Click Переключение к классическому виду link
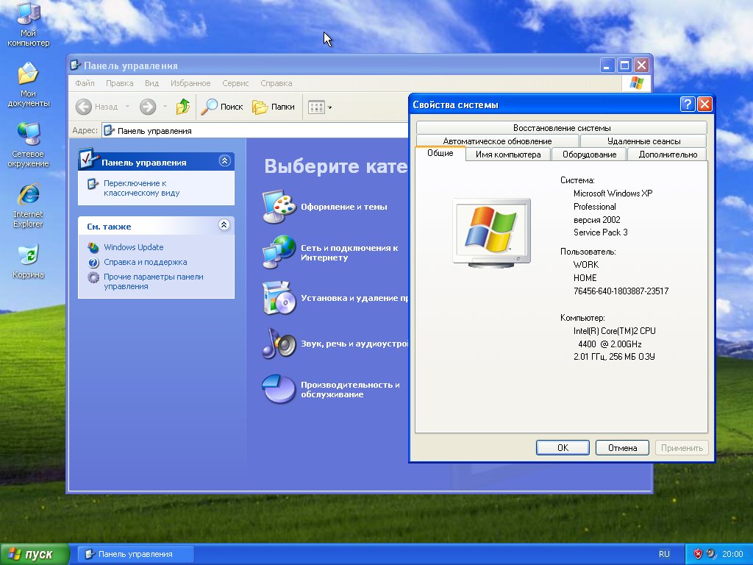This screenshot has width=753, height=565. [141, 188]
